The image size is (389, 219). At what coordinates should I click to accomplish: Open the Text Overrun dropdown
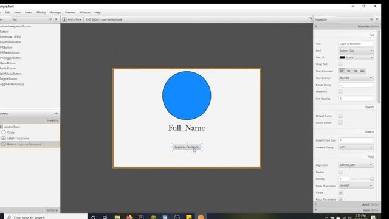(356, 78)
